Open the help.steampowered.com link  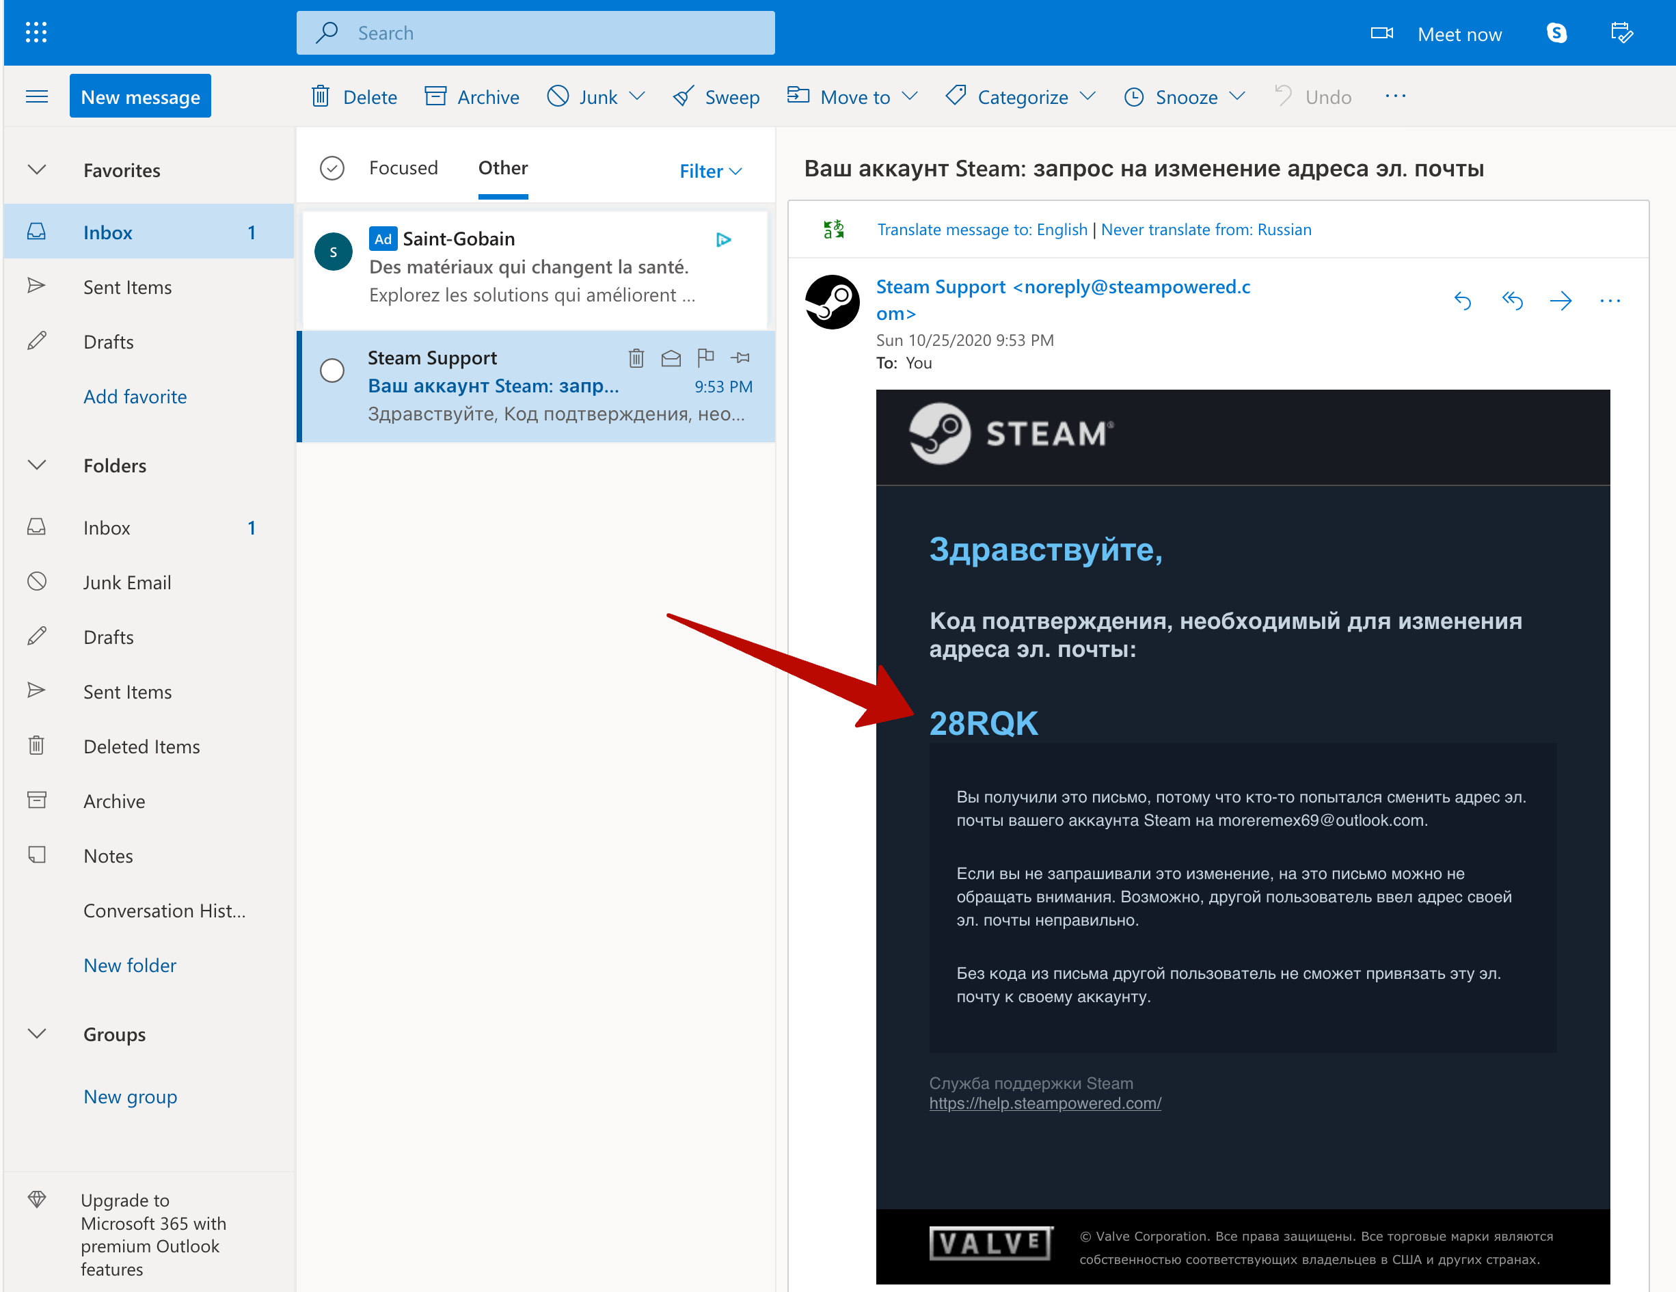coord(1044,1103)
